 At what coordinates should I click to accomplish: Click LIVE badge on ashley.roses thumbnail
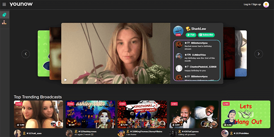71,104
